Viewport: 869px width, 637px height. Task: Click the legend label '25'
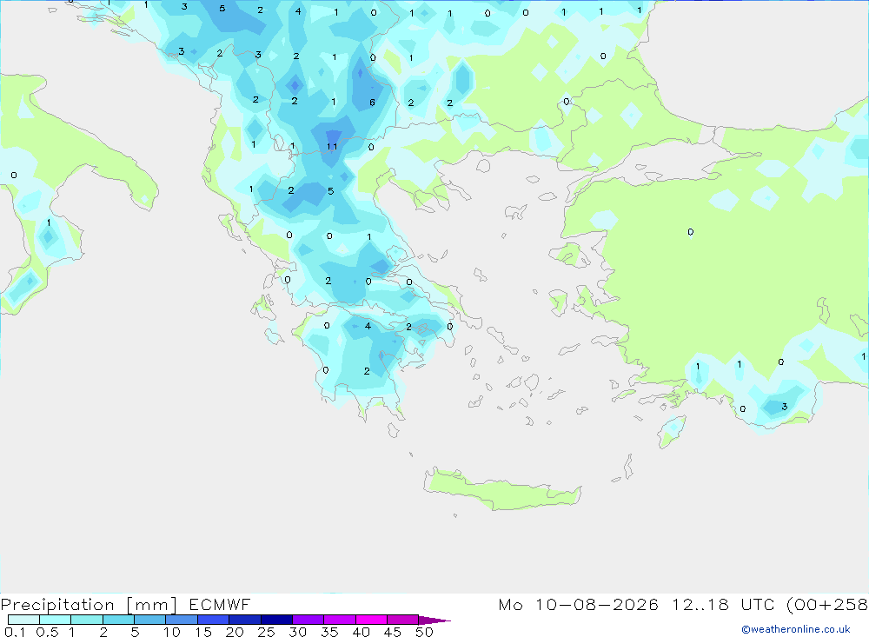click(x=266, y=632)
